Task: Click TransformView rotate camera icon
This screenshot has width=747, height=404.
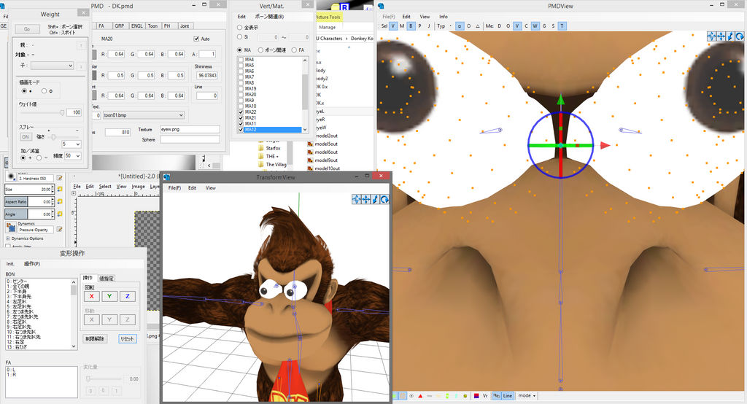Action: pyautogui.click(x=384, y=199)
